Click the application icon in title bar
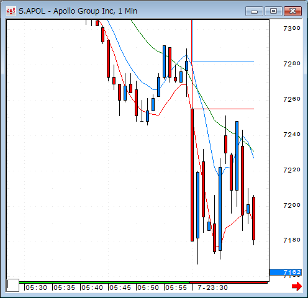Image resolution: width=308 pixels, height=298 pixels. [11, 11]
